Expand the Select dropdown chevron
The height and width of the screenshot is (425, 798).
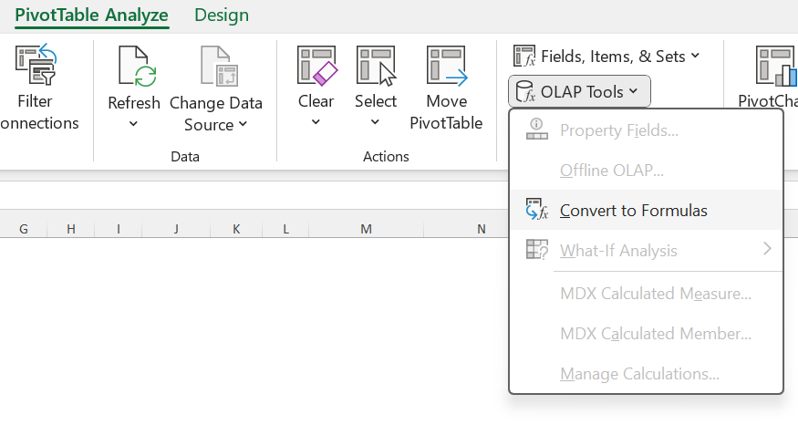coord(375,122)
